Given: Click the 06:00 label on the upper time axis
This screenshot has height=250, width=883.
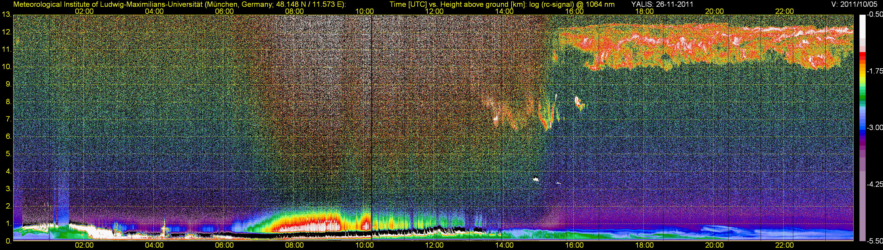Looking at the screenshot, I should coord(225,11).
